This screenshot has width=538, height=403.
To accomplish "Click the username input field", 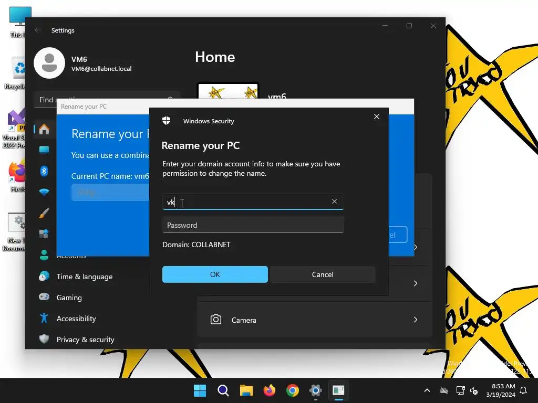I will coord(253,202).
